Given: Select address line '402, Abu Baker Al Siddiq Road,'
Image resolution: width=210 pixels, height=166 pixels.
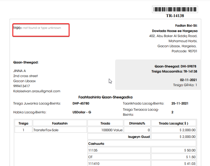Looking at the screenshot, I should pyautogui.click(x=173, y=36).
